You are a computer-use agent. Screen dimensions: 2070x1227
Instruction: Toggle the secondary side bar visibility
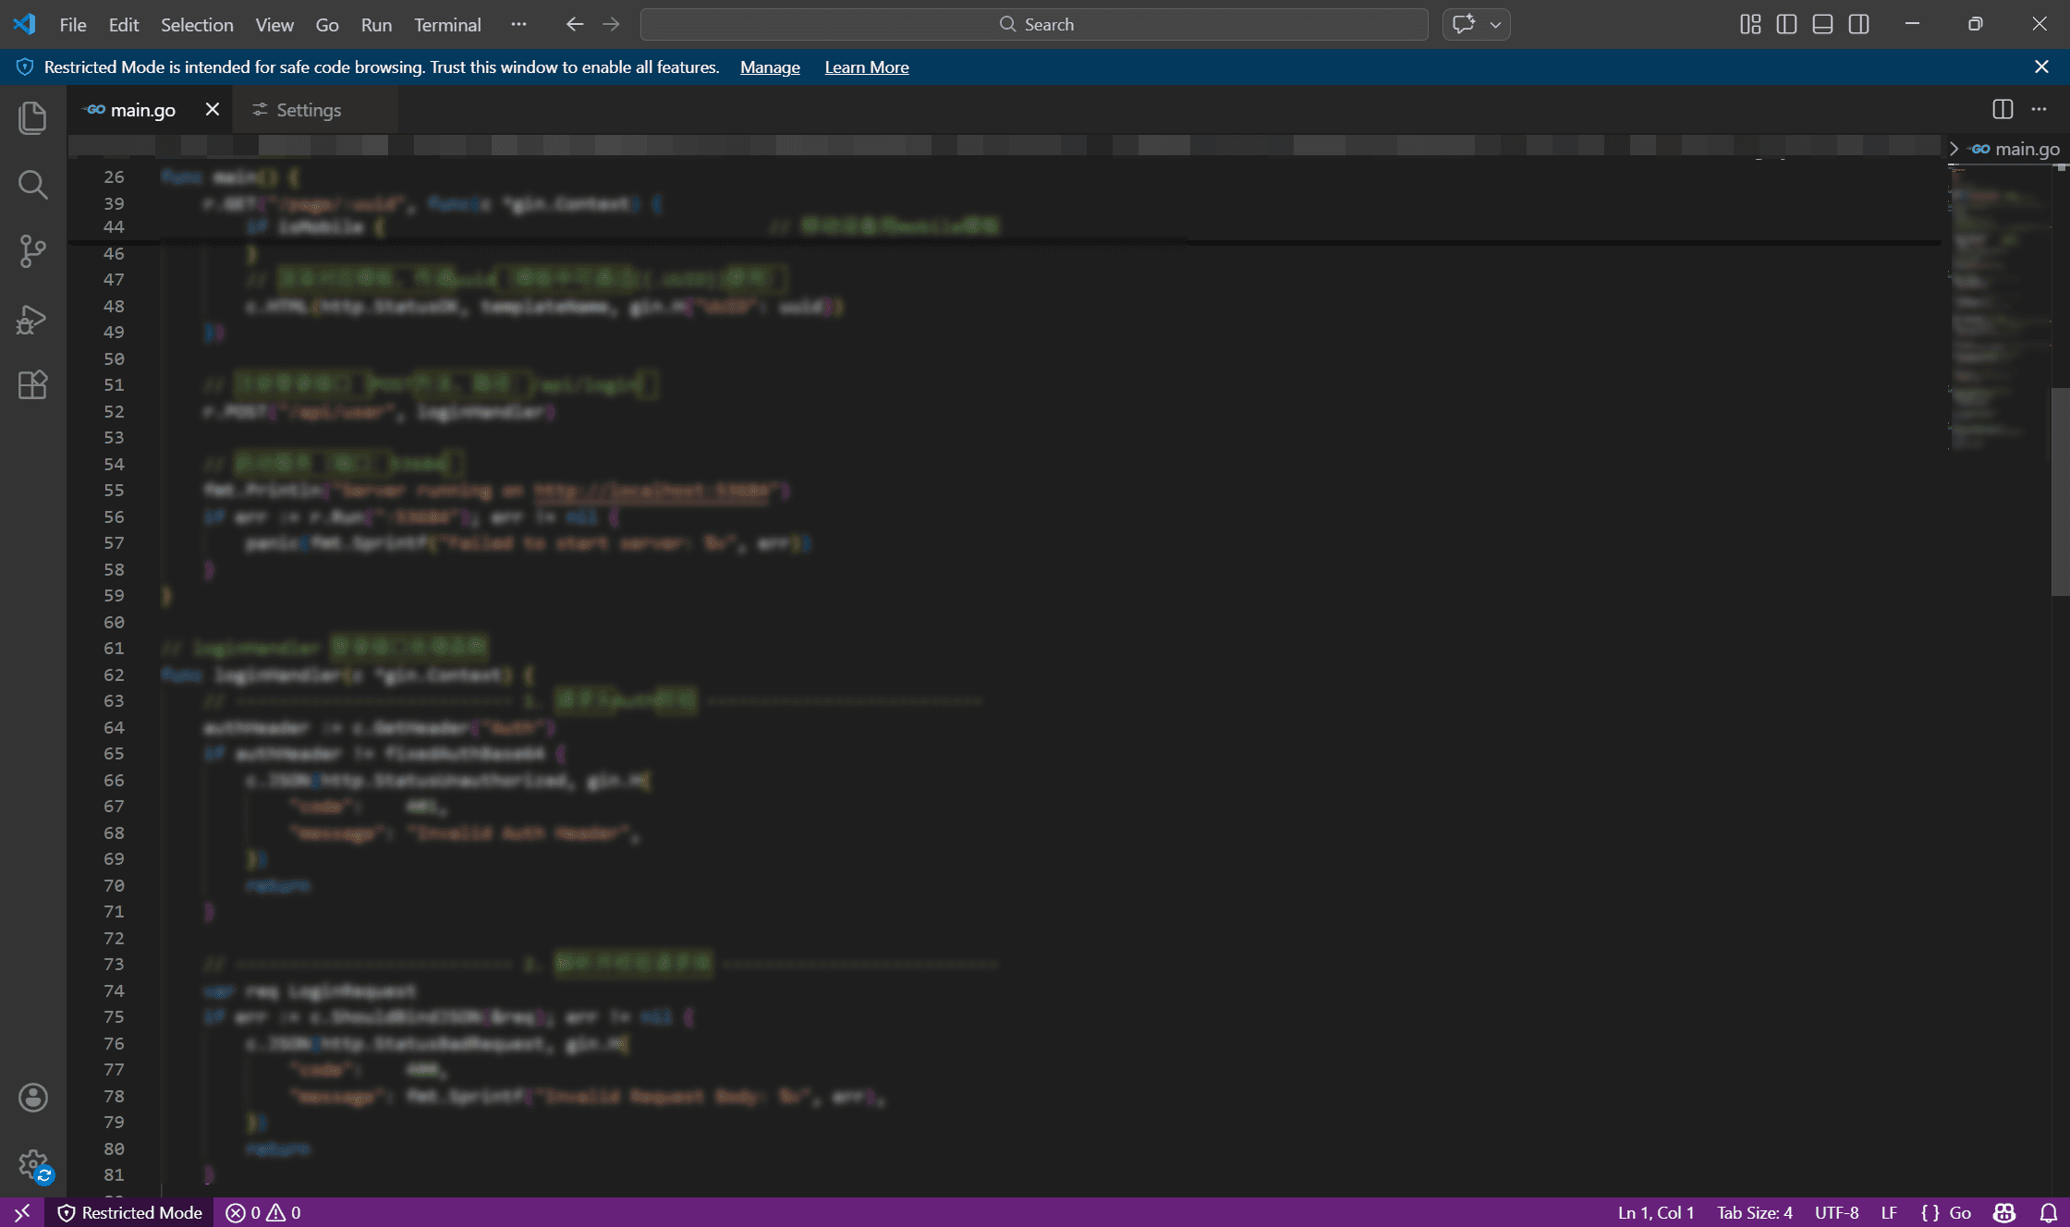[x=1858, y=24]
